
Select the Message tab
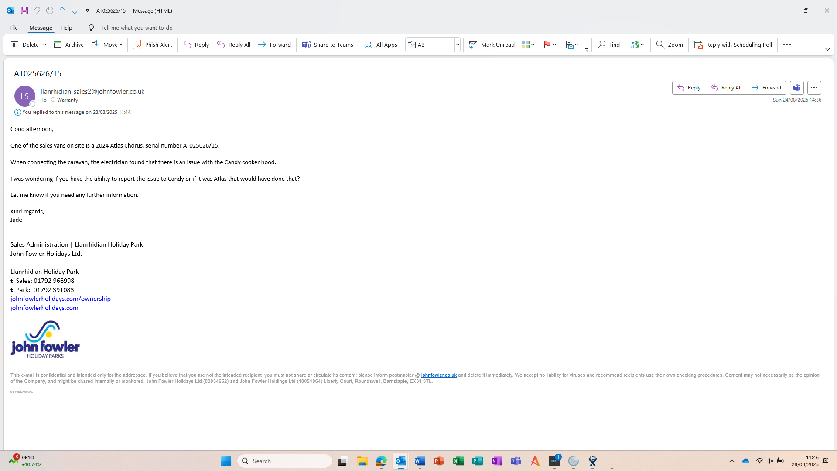[41, 28]
